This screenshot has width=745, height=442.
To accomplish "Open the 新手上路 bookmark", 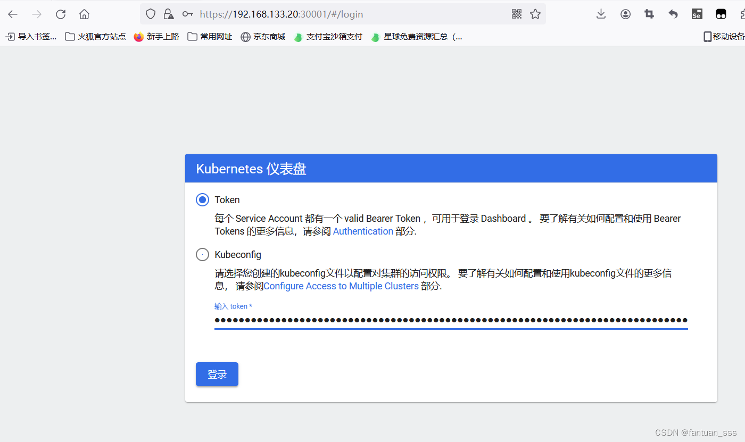I will pos(156,37).
